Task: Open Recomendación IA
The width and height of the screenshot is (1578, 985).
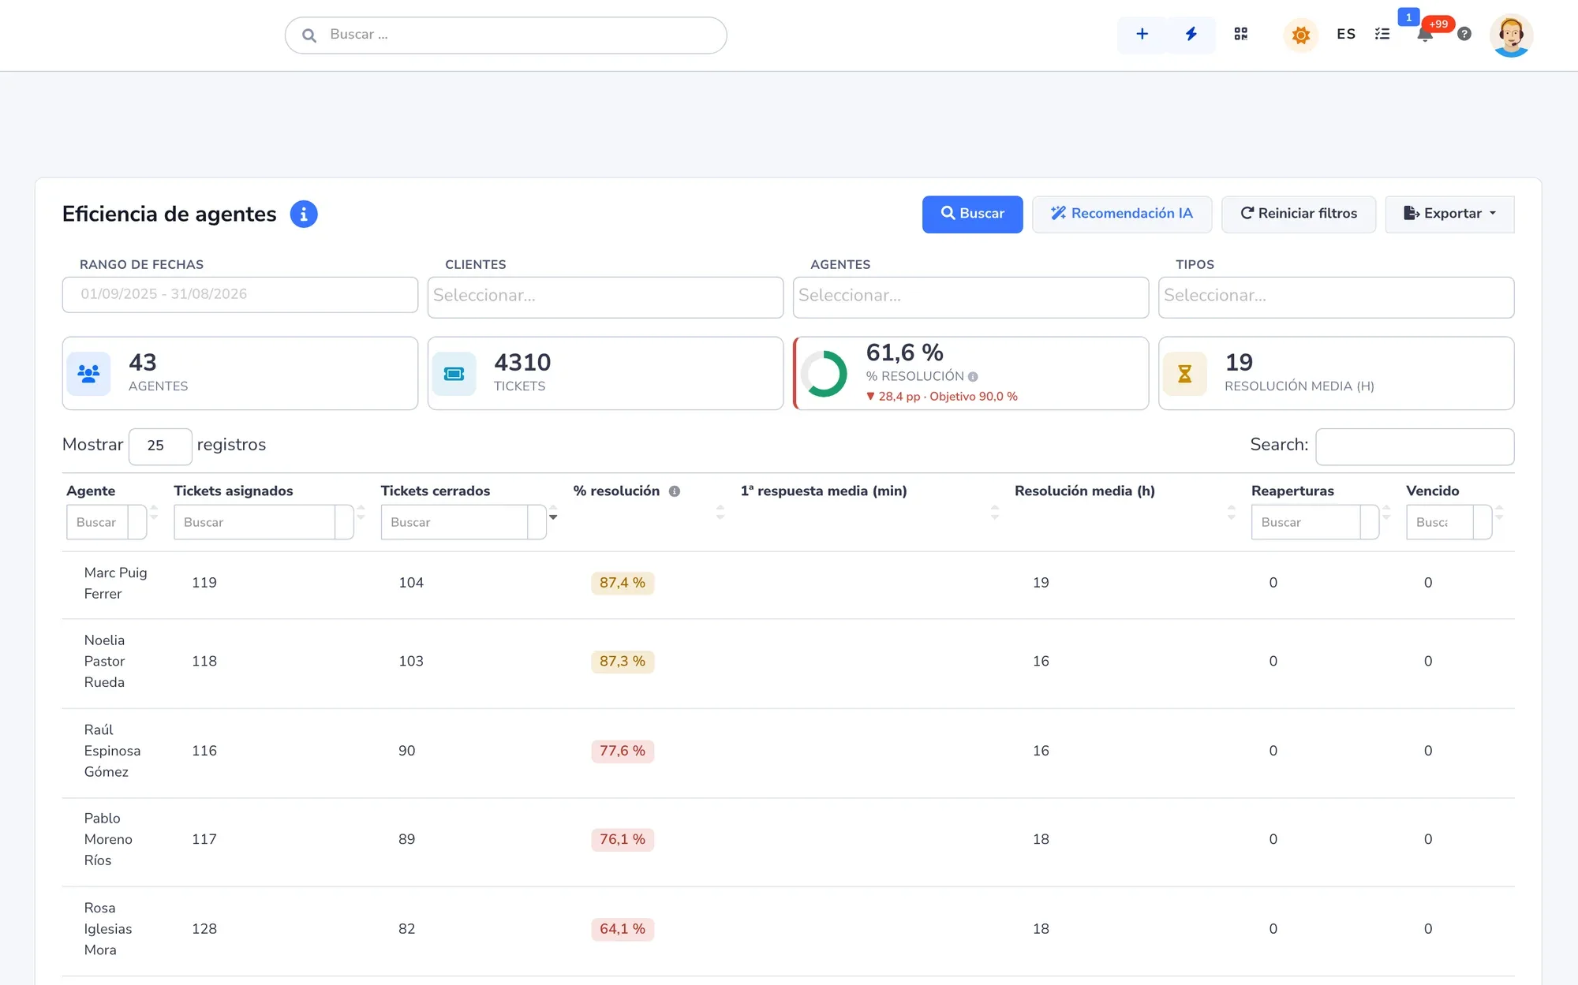Action: pos(1122,214)
